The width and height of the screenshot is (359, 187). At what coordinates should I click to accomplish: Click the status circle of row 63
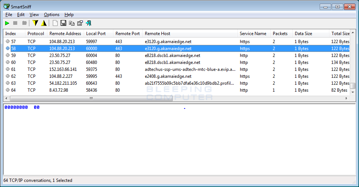8,83
